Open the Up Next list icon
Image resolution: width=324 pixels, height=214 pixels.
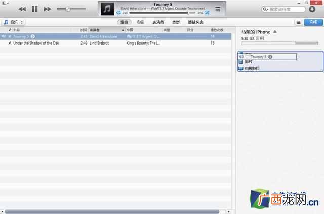[217, 9]
